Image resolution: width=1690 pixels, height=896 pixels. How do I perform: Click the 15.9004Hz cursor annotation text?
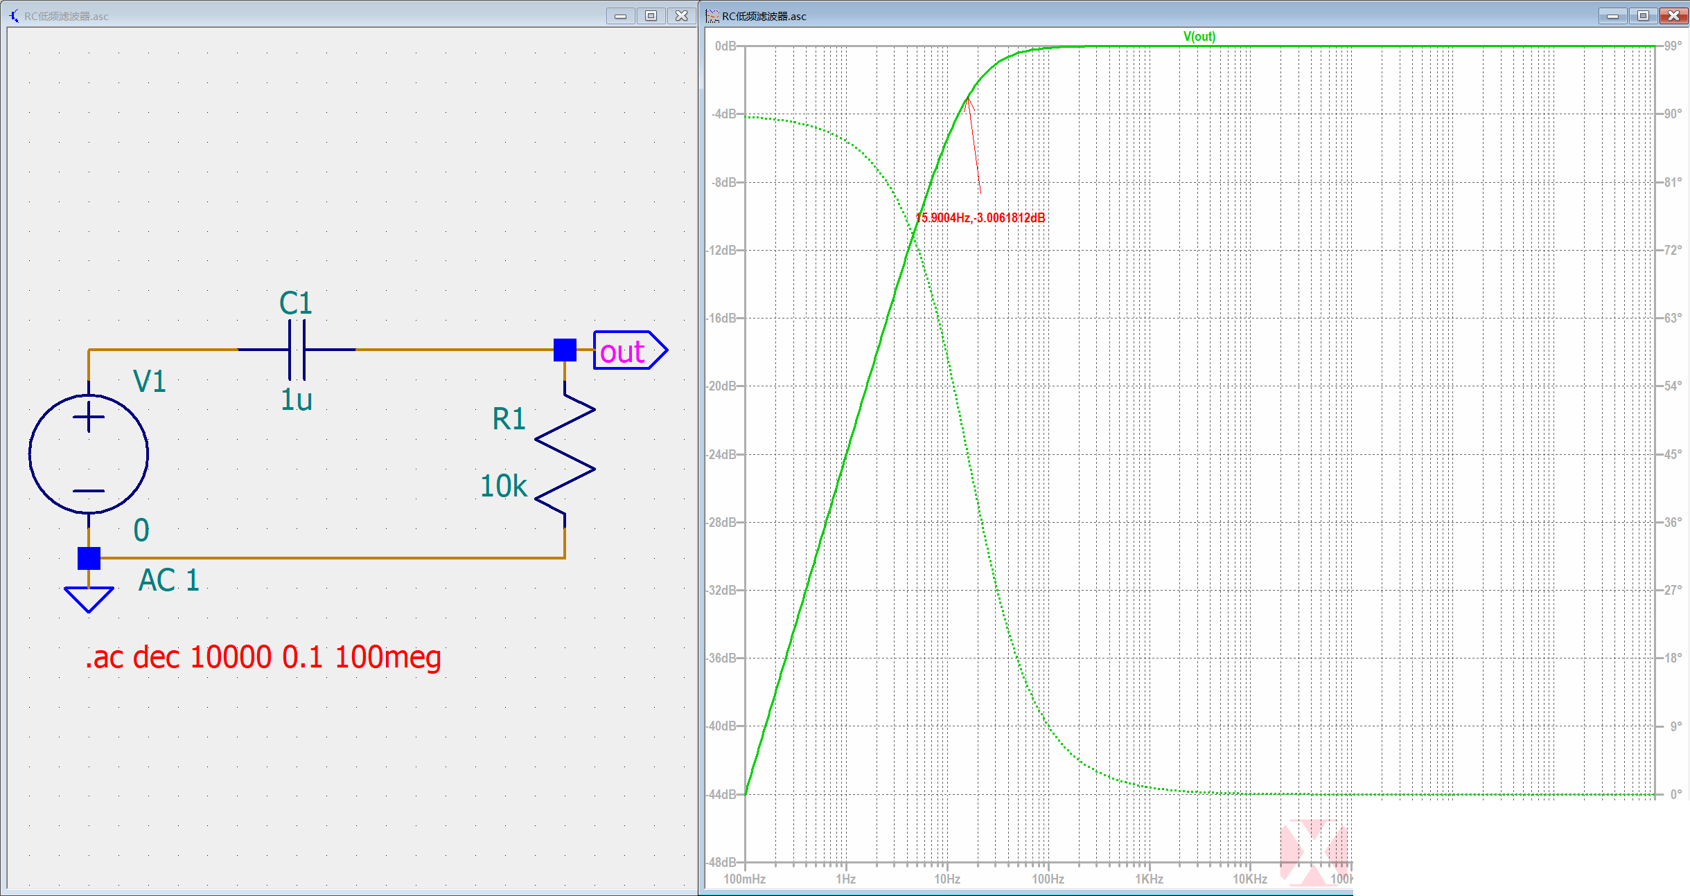tap(980, 217)
